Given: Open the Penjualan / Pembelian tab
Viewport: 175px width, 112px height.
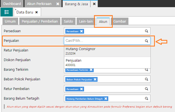Looking at the screenshot, I should 40,21.
